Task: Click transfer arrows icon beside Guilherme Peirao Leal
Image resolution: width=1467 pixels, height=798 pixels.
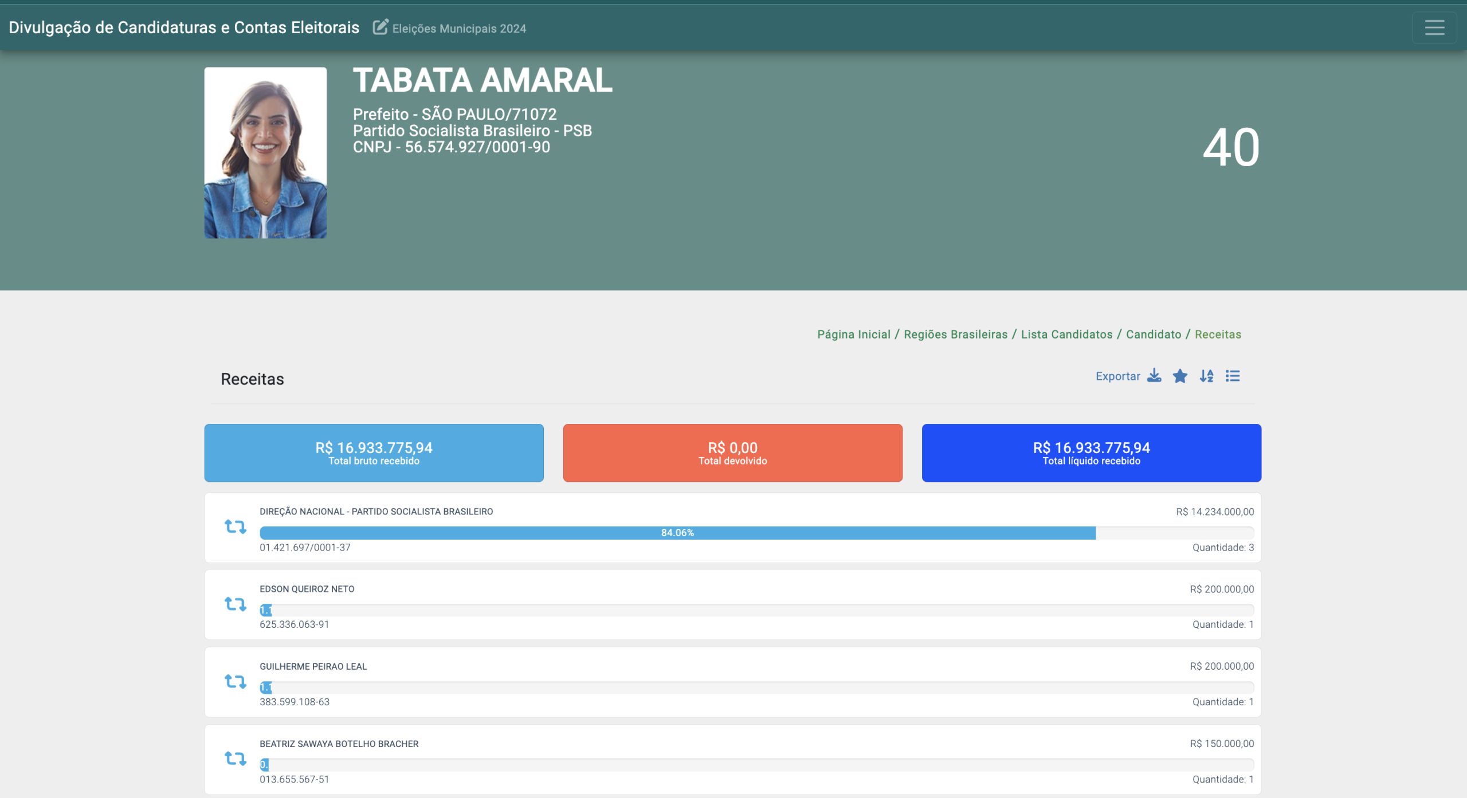Action: [235, 681]
